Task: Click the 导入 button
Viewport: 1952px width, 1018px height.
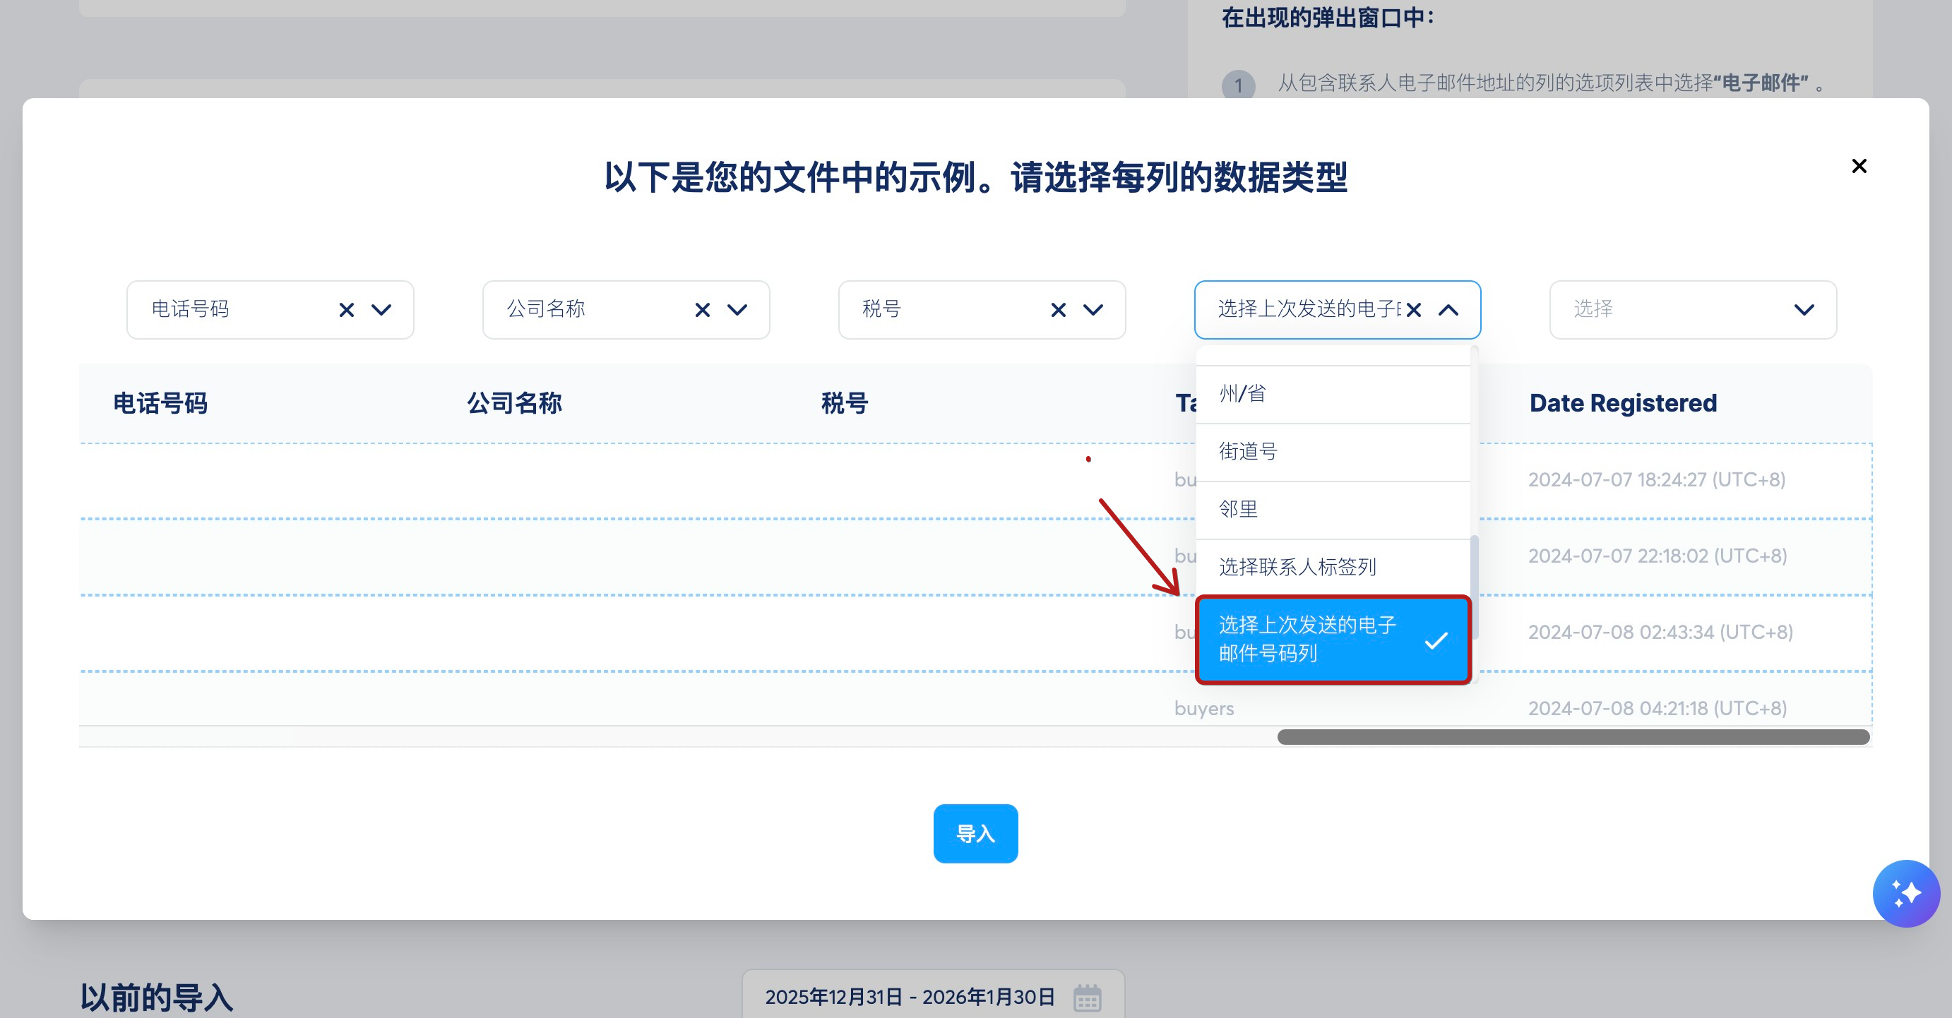Action: (975, 833)
